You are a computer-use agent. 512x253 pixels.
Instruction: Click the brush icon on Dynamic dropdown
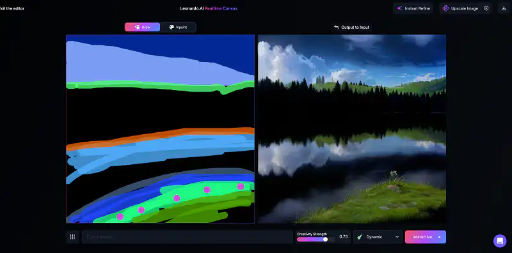[x=360, y=237]
